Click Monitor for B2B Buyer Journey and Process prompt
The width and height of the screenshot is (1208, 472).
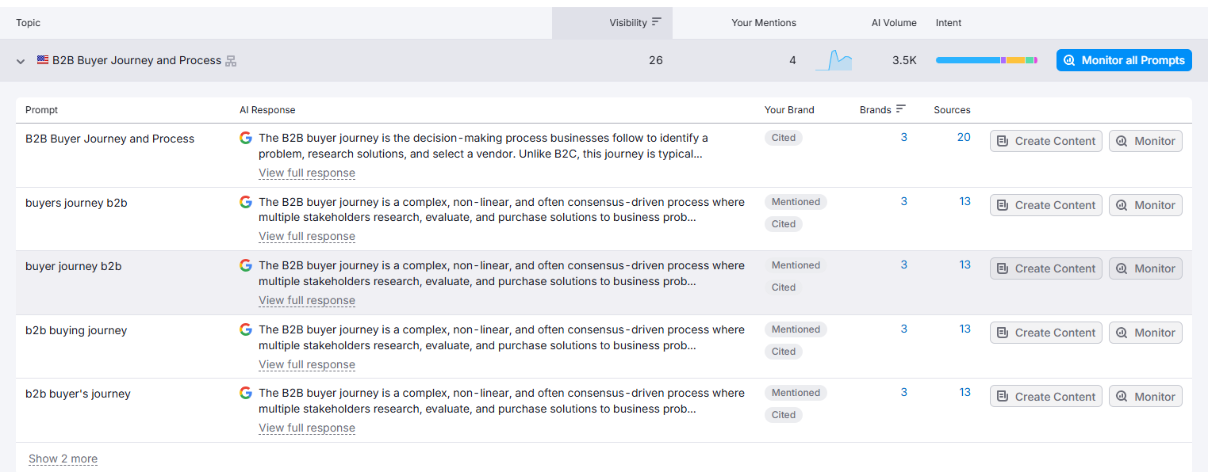1145,141
